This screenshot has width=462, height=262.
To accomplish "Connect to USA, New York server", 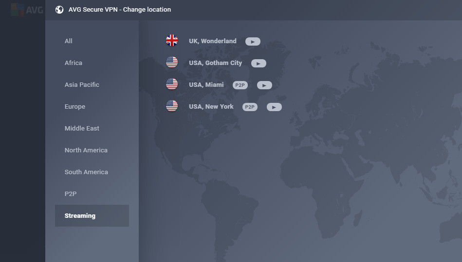I will click(211, 107).
